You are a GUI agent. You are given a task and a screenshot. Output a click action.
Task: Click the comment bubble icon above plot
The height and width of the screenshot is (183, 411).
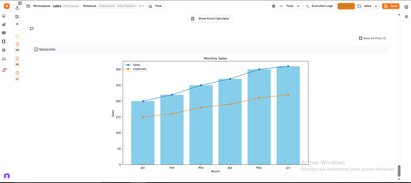(32, 29)
